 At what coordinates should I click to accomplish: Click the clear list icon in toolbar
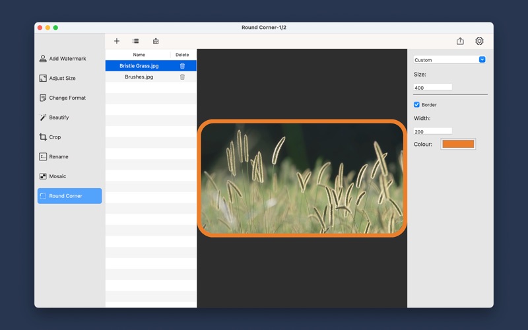coord(156,41)
